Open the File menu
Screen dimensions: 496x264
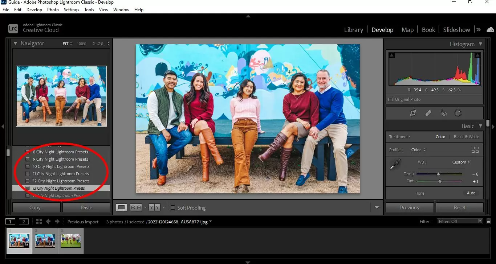[6, 10]
